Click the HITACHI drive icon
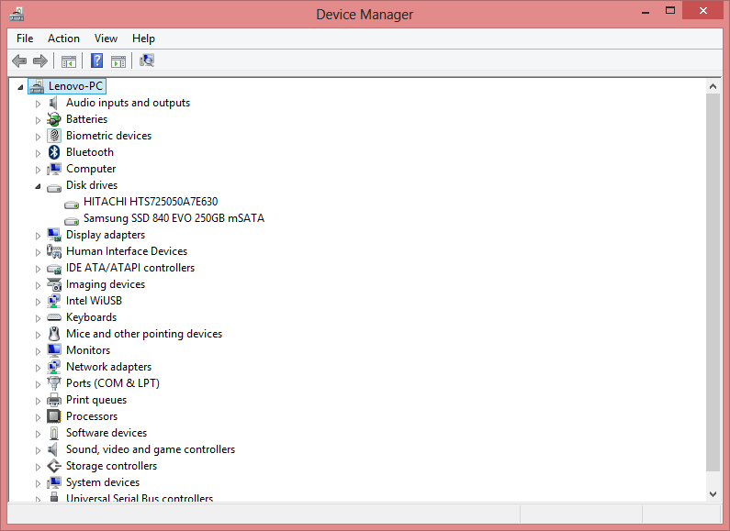The width and height of the screenshot is (730, 531). click(x=72, y=205)
